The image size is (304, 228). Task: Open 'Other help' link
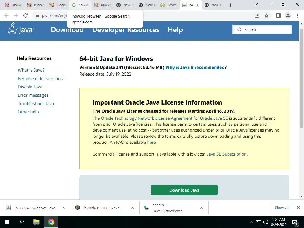click(28, 112)
